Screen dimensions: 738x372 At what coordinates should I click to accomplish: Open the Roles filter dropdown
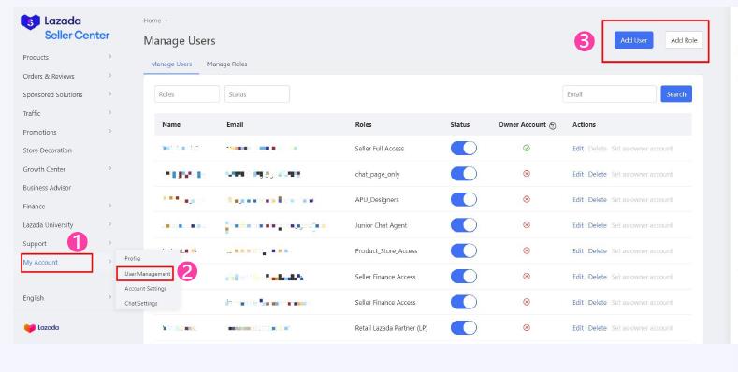click(x=187, y=94)
